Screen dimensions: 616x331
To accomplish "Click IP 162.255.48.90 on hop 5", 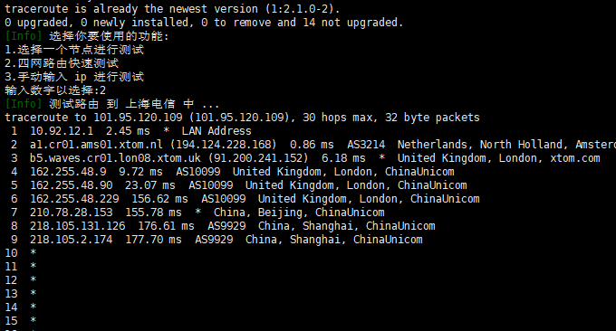I will point(71,185).
